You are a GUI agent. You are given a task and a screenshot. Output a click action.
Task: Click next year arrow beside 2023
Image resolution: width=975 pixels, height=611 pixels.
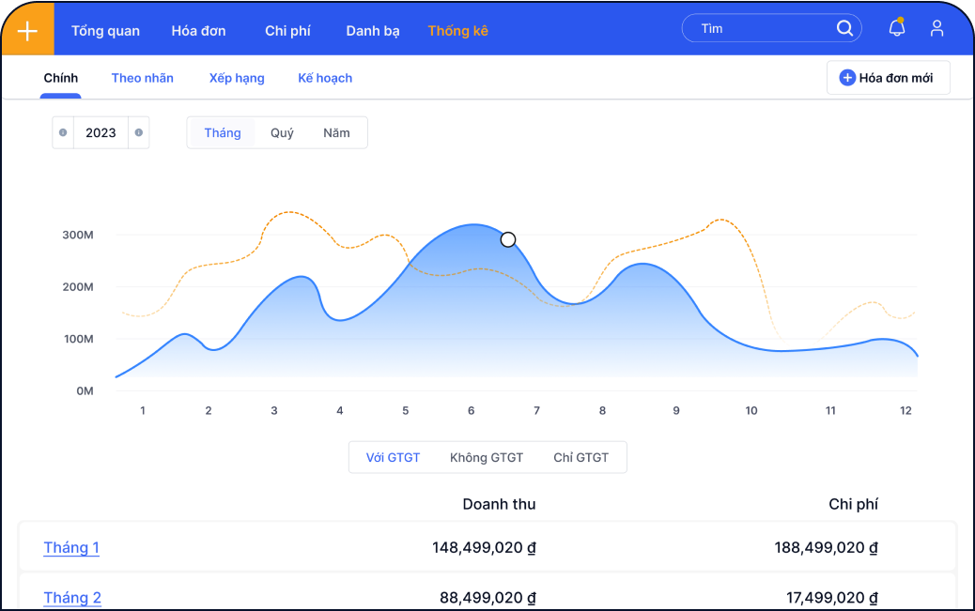pyautogui.click(x=138, y=132)
